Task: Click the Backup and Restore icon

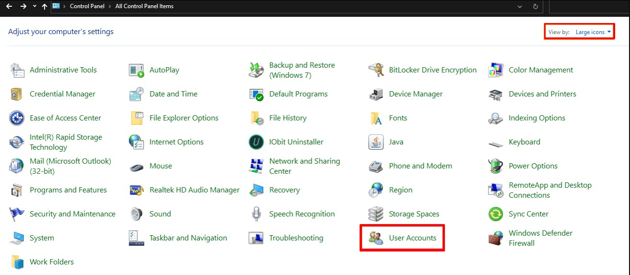Action: point(257,70)
